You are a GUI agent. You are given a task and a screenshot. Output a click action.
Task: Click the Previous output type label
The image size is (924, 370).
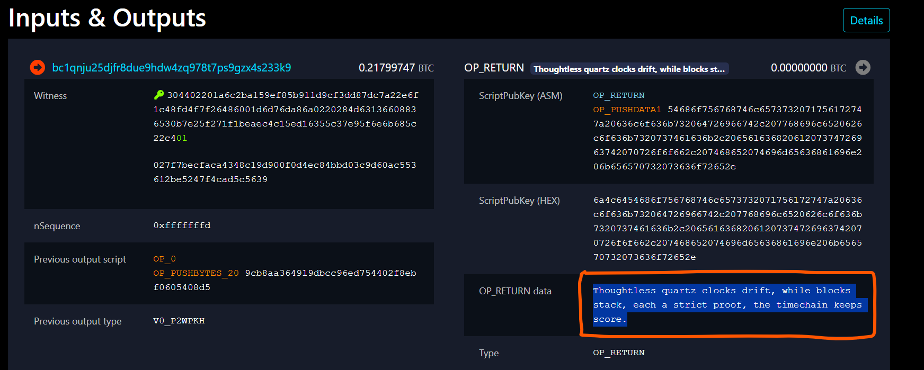tap(78, 321)
